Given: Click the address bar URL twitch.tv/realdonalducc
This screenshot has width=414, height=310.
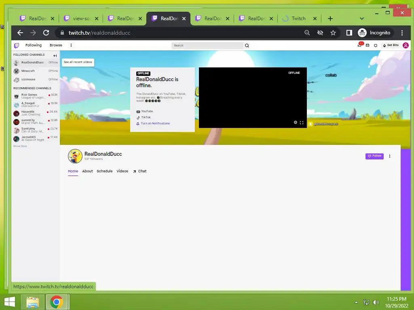Looking at the screenshot, I should pos(99,33).
